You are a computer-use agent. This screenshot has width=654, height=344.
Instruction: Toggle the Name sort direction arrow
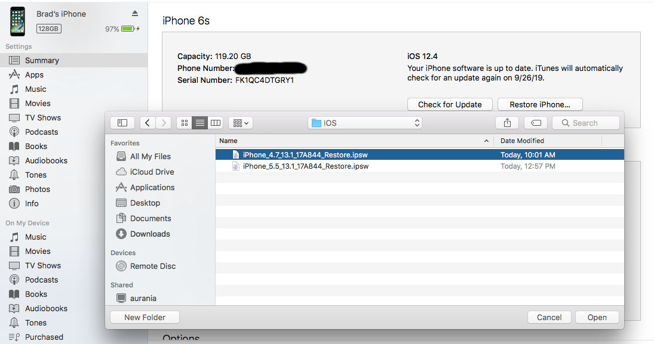[486, 141]
